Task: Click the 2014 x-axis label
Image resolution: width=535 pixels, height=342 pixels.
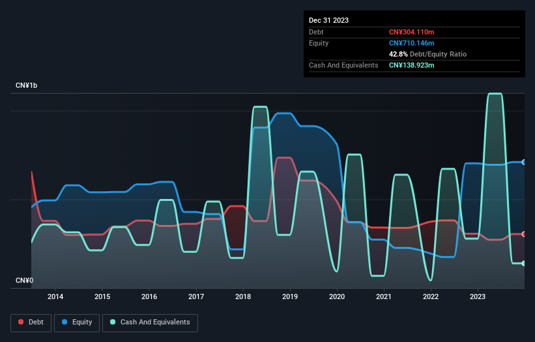Action: [x=55, y=296]
